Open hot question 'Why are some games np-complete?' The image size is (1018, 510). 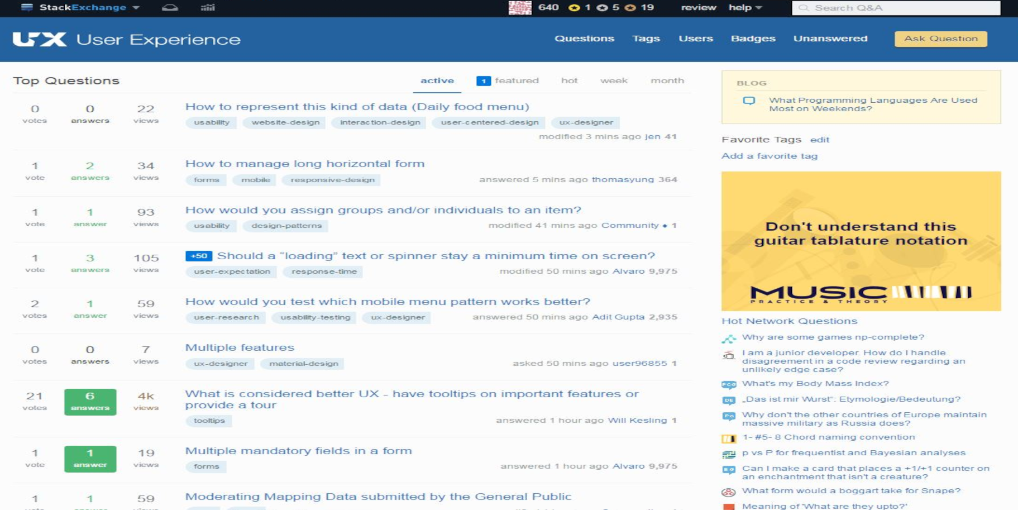tap(833, 337)
